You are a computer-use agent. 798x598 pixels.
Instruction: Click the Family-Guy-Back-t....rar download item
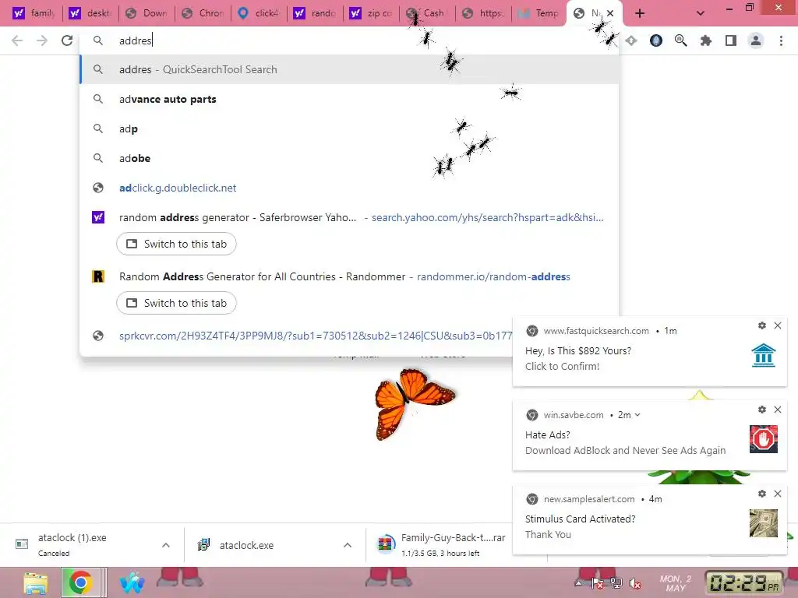(x=441, y=545)
